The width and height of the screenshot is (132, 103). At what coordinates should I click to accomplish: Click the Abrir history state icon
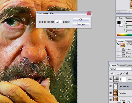click(123, 50)
